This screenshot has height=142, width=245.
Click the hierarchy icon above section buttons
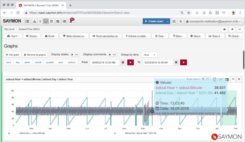(x=225, y=29)
